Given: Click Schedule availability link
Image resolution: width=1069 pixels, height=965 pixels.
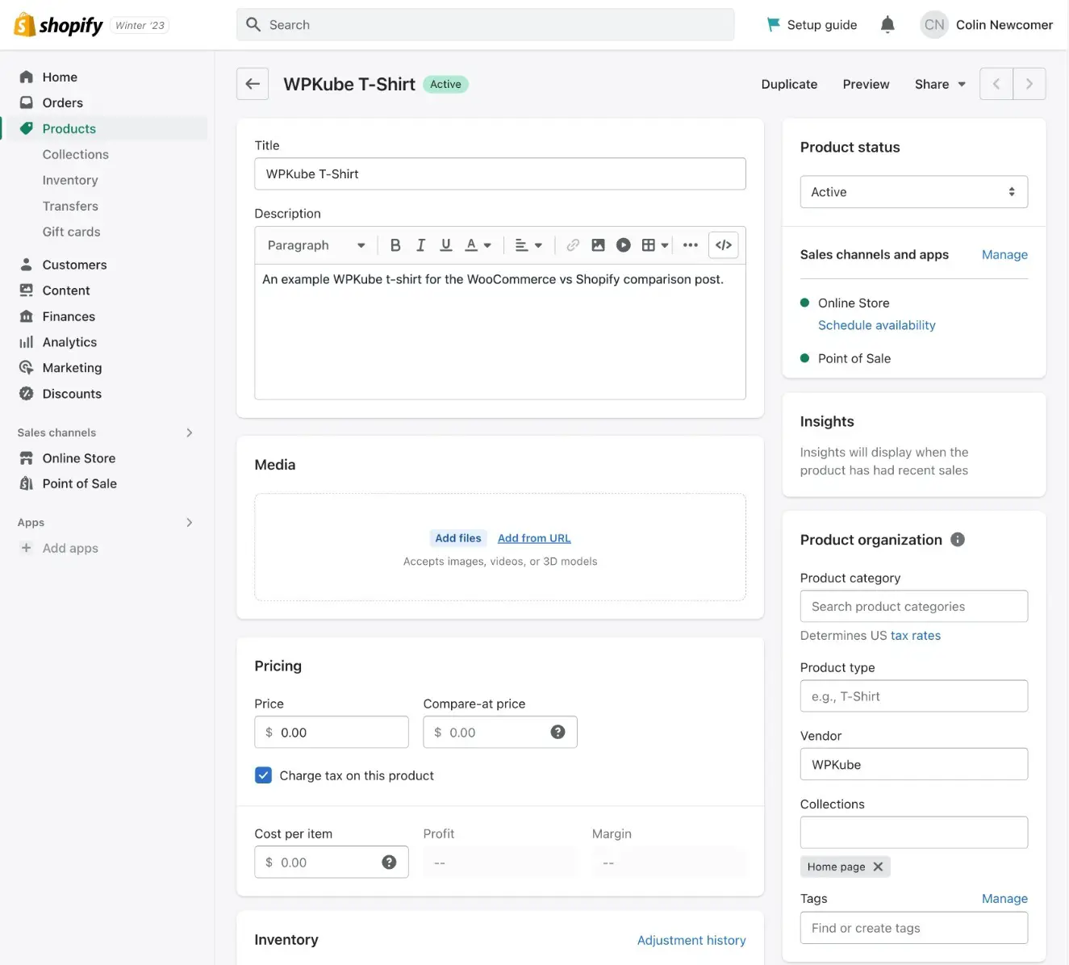Looking at the screenshot, I should [x=877, y=325].
